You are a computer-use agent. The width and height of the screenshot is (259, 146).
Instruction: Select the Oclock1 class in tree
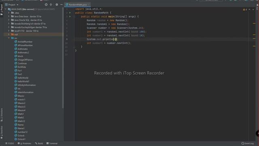click(21, 139)
